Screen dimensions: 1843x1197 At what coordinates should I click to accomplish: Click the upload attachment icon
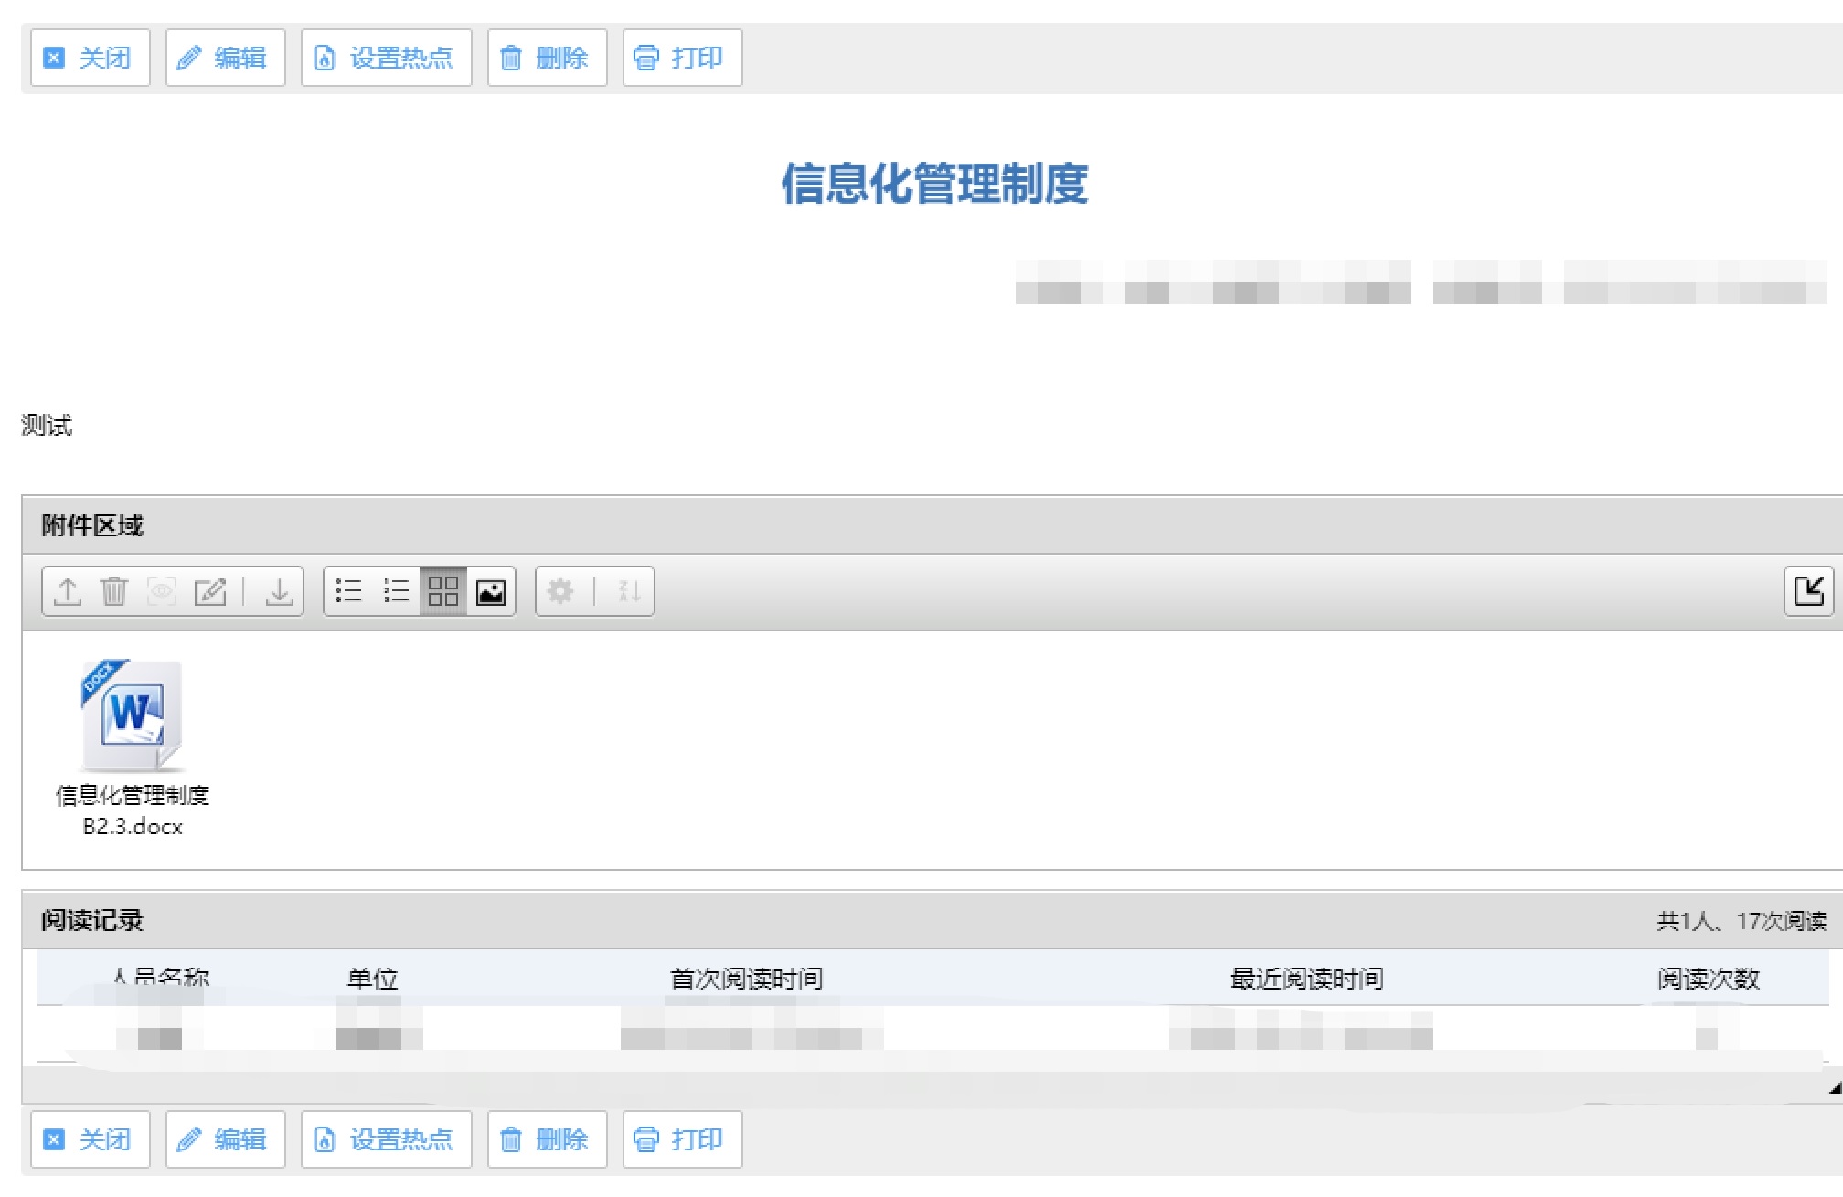(67, 591)
